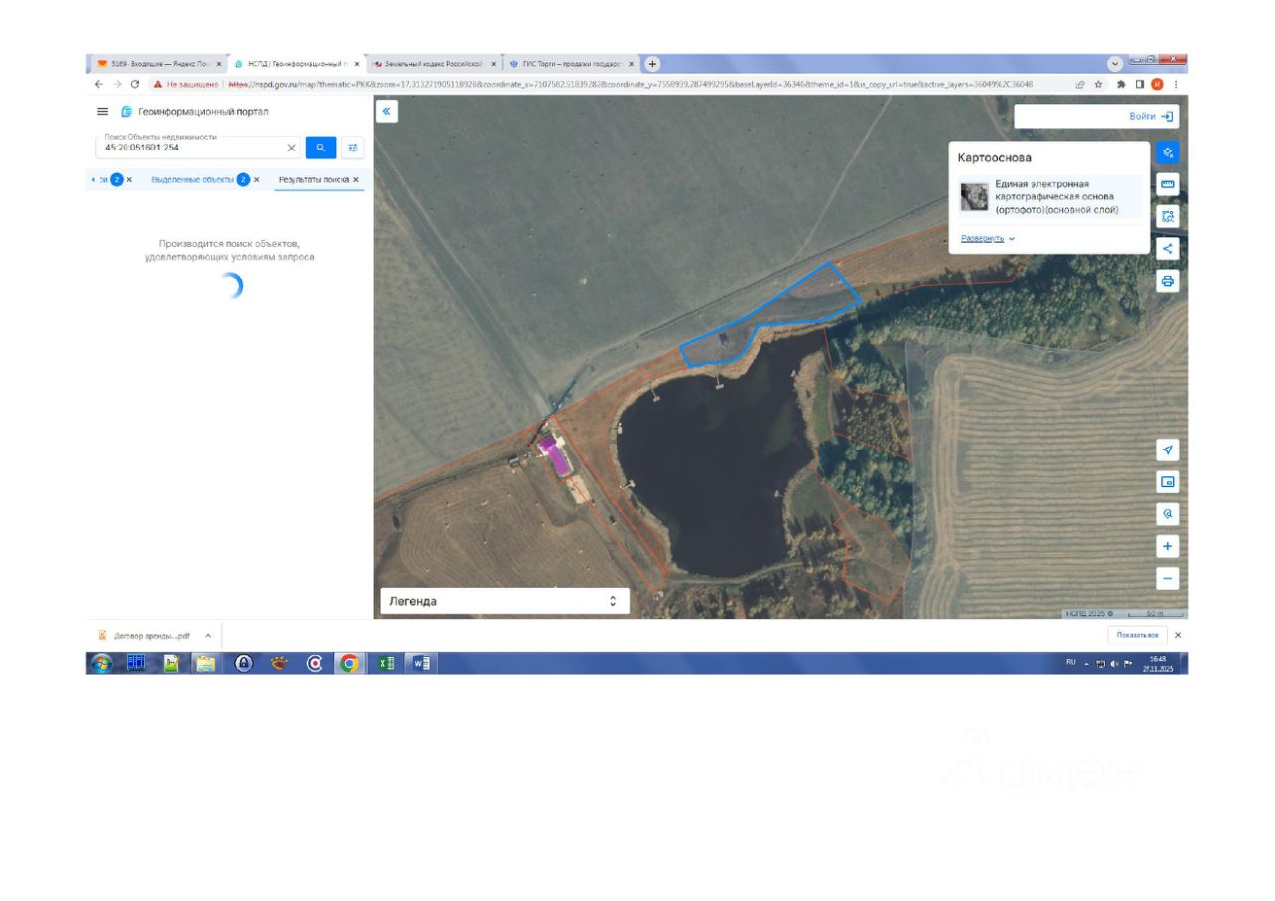Close the 'Выделенные объекты' panel tab

click(x=257, y=180)
